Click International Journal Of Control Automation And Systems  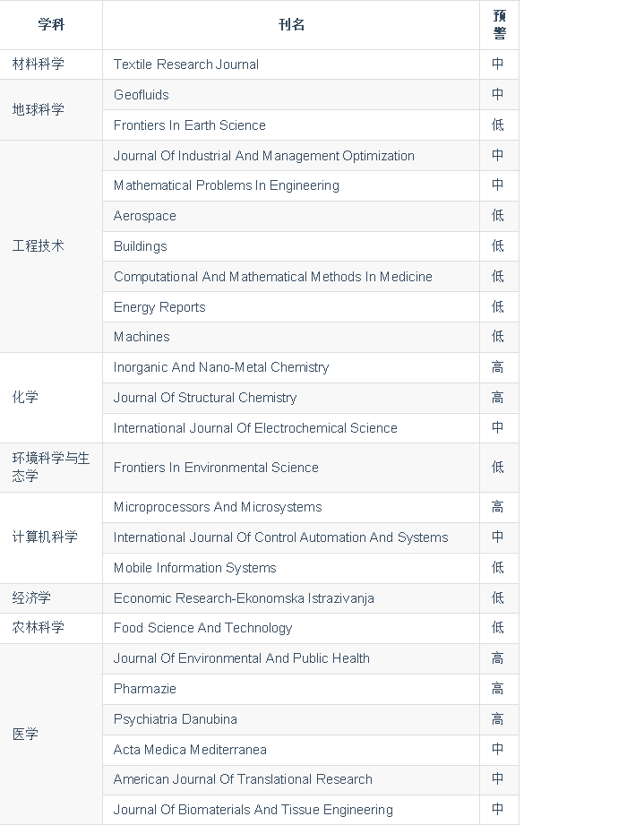pyautogui.click(x=280, y=537)
